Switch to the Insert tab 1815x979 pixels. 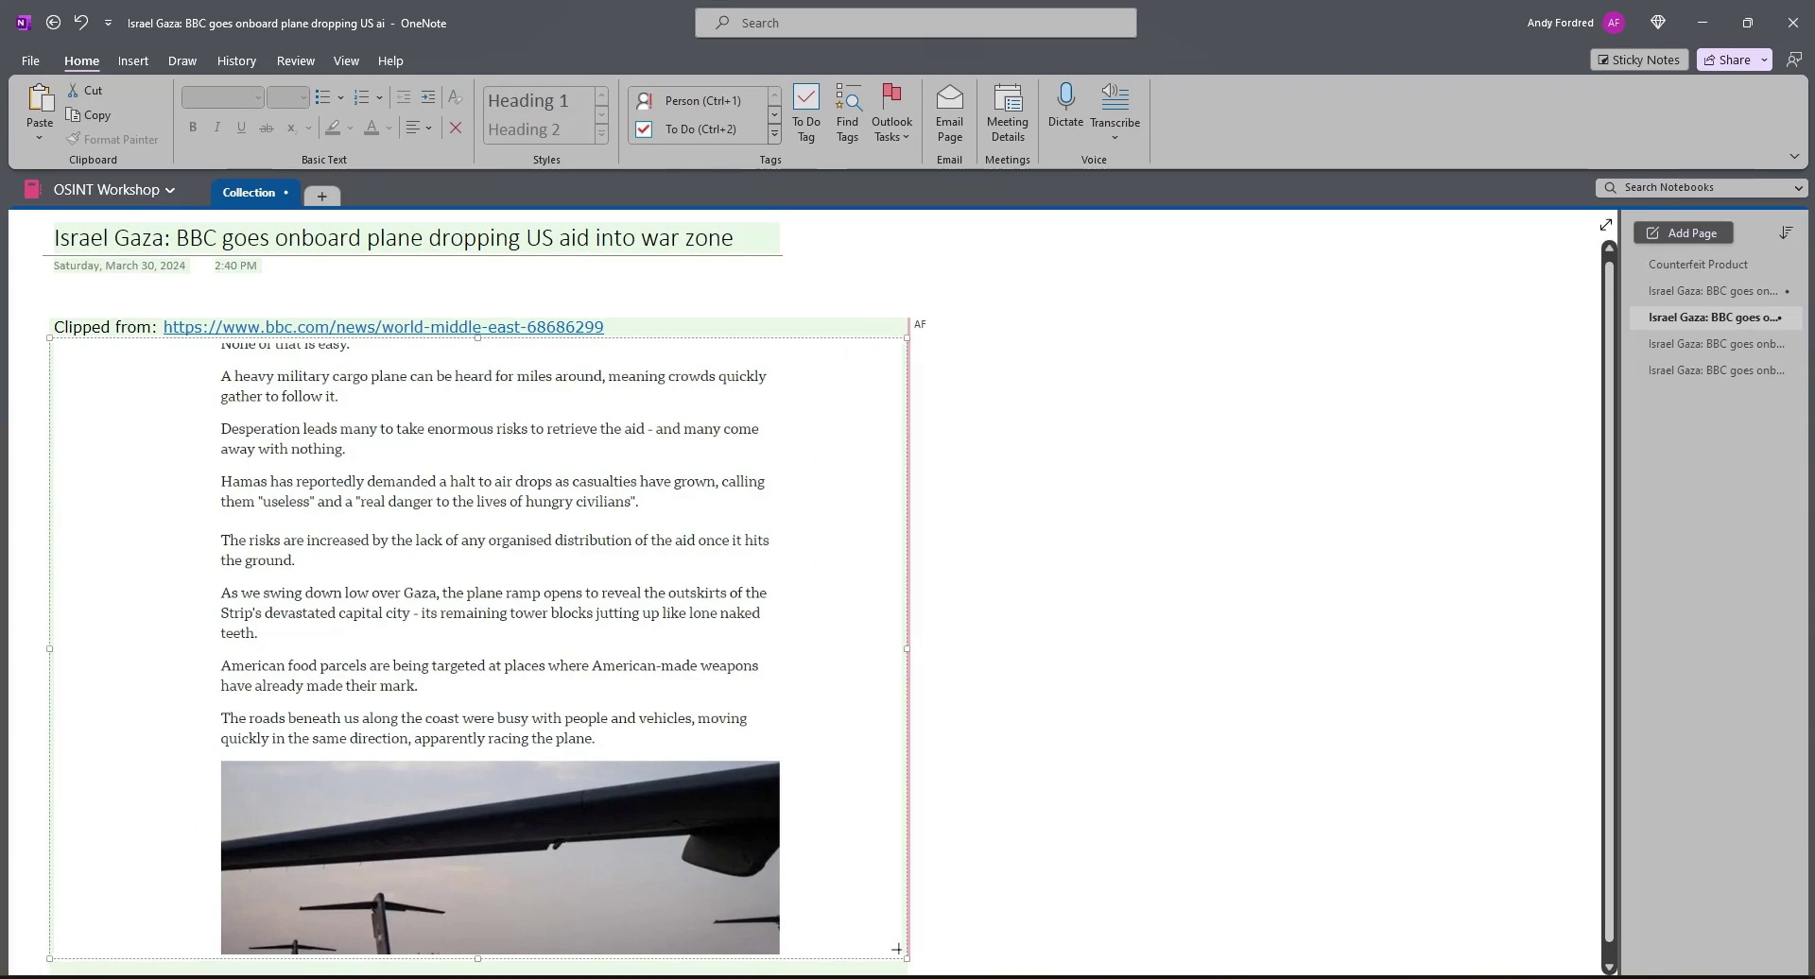coord(133,60)
